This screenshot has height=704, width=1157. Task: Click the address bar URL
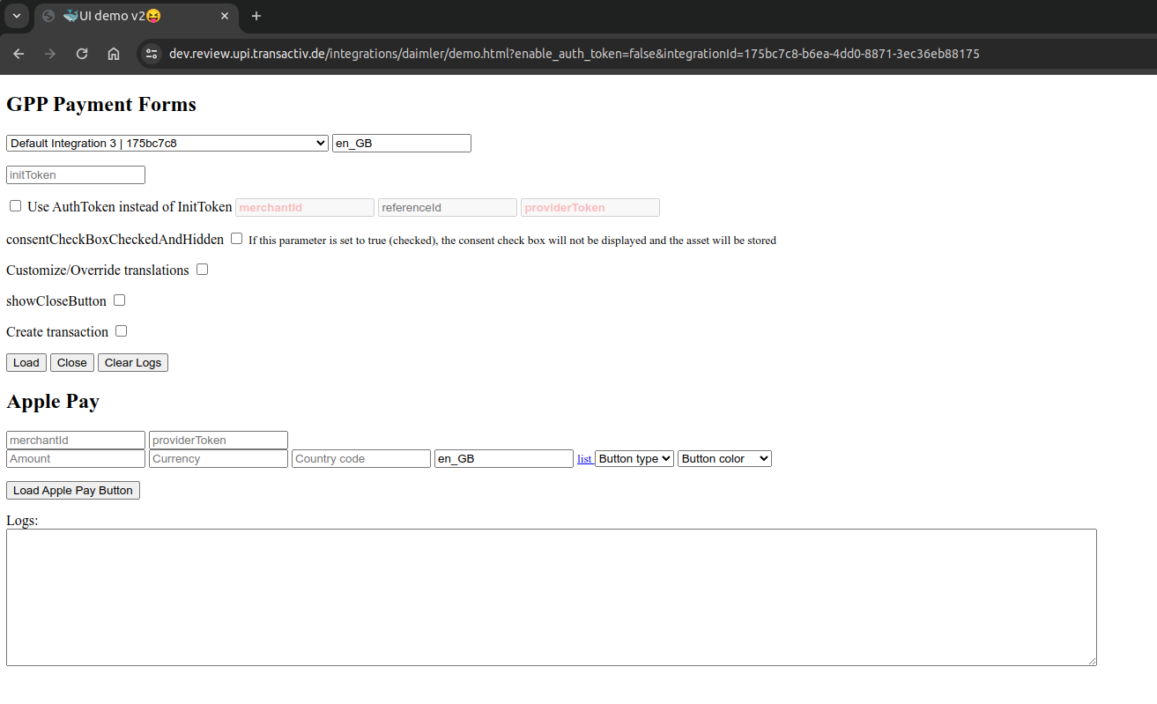(574, 54)
